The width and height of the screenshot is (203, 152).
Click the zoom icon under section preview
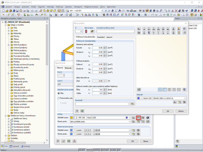[x=184, y=89]
